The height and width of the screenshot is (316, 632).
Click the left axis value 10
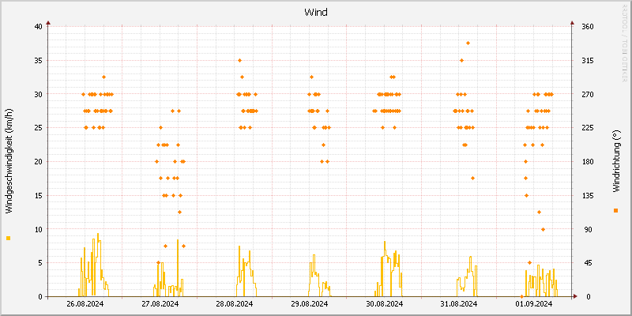point(38,229)
